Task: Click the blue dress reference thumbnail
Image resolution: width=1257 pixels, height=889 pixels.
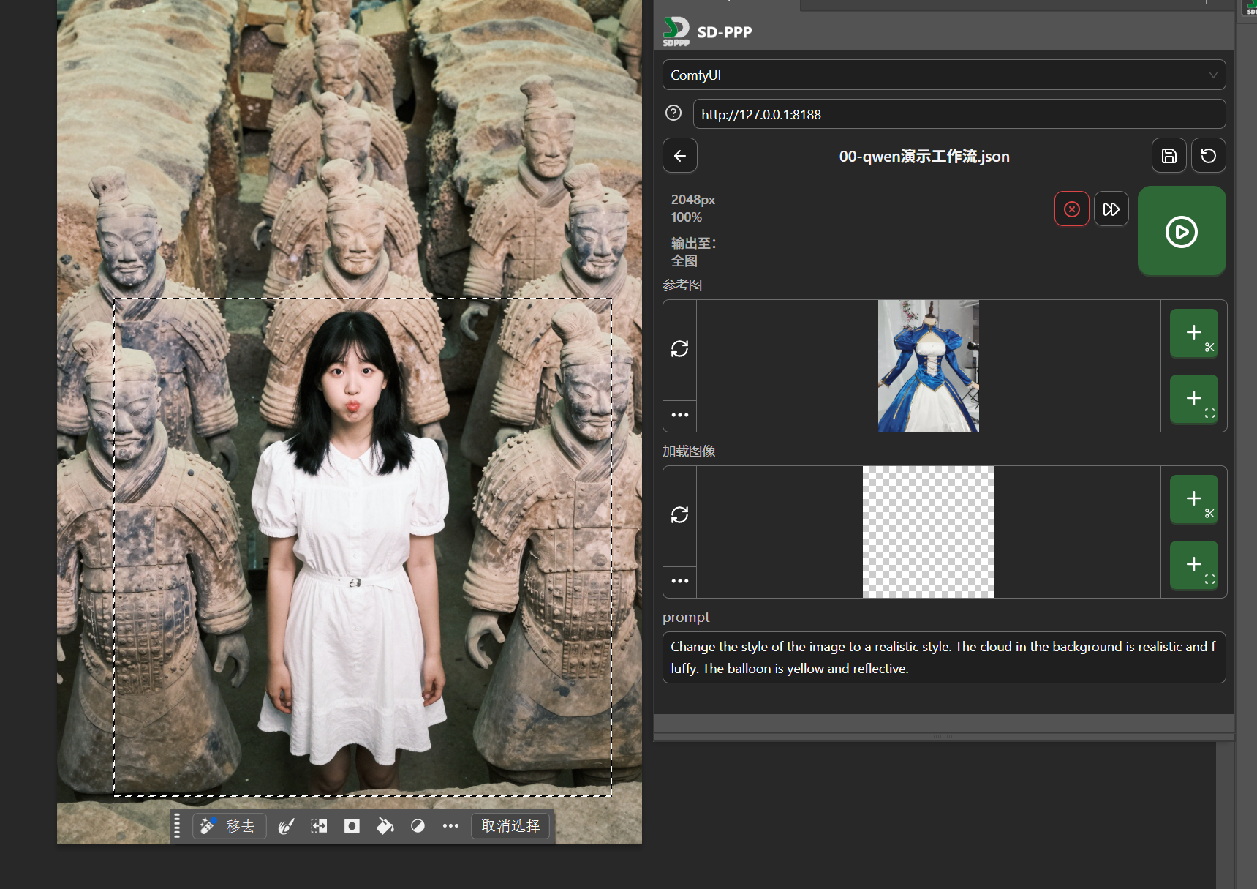Action: coord(928,366)
